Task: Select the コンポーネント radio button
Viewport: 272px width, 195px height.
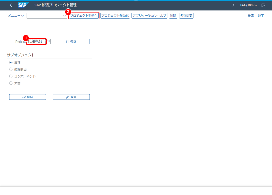Action: [11, 76]
